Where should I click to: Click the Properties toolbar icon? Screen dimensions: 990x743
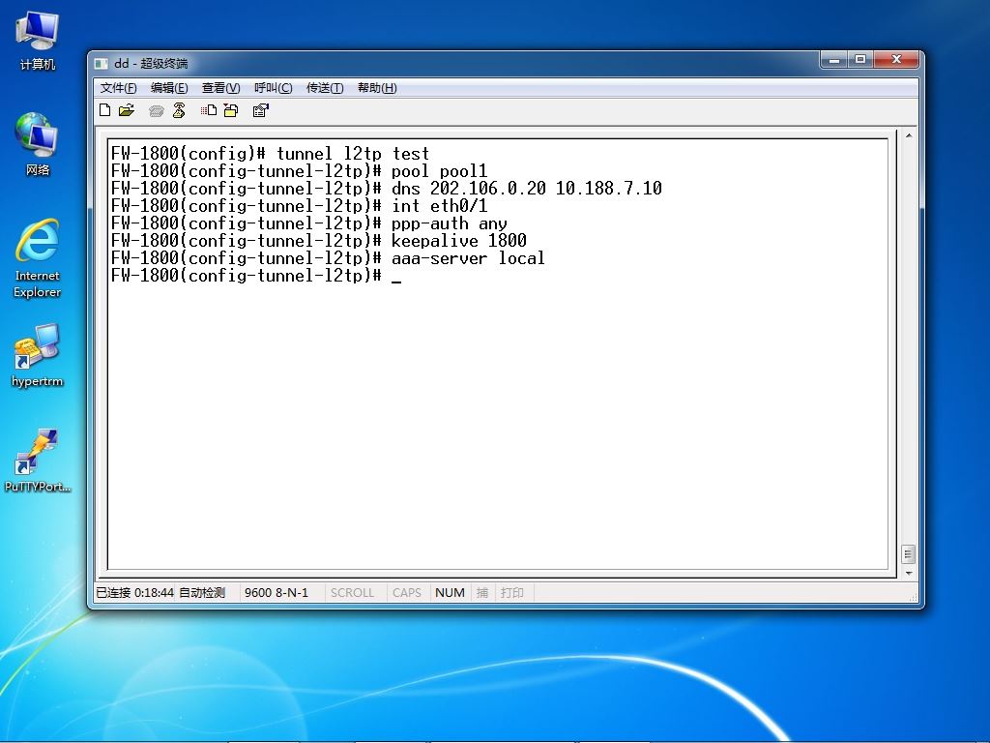(x=261, y=110)
